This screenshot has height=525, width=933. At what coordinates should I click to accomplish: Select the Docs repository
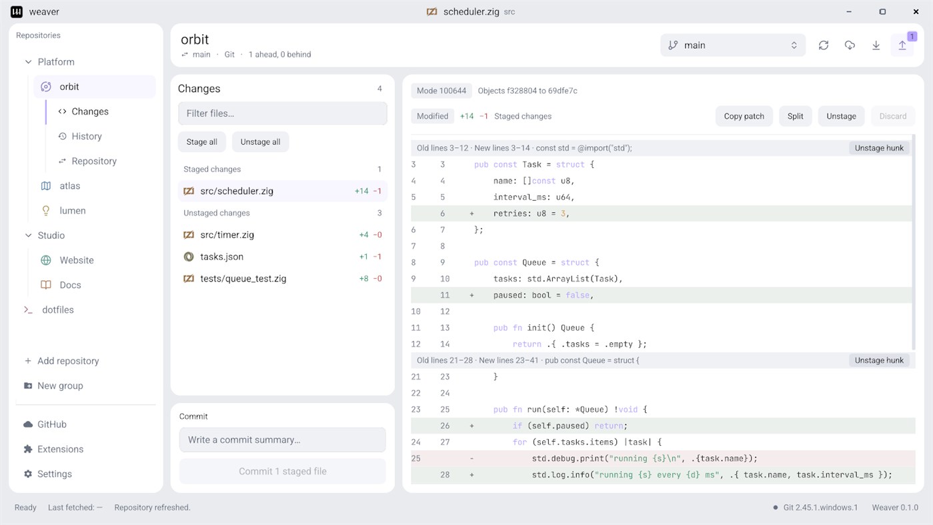coord(95,285)
